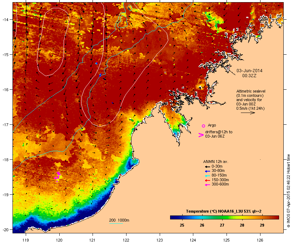Click the black 0-30m ANMN arrow

207,167
